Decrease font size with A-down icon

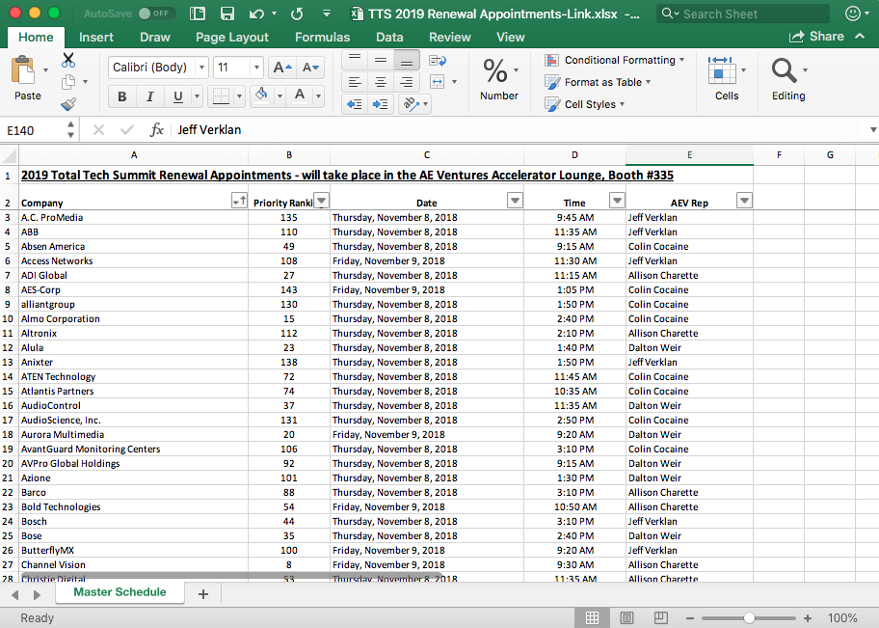(310, 68)
